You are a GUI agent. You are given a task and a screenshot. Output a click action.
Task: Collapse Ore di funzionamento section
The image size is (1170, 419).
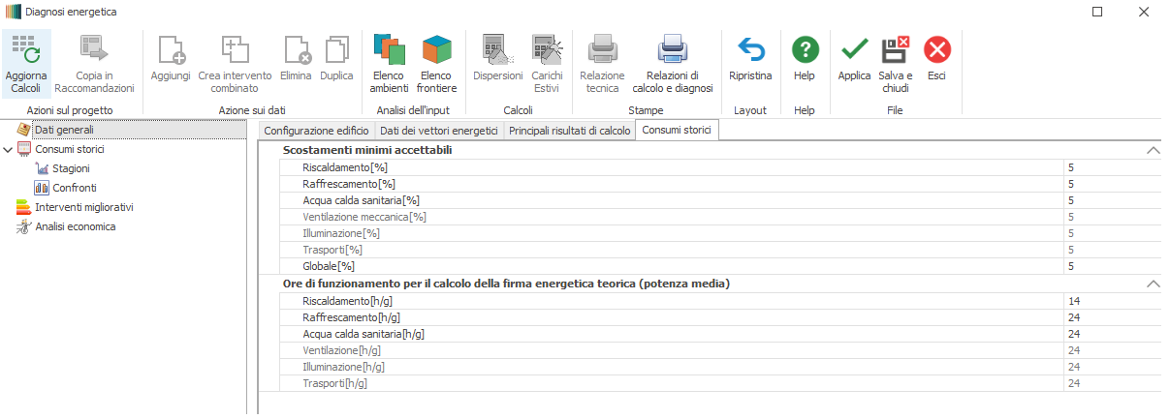[x=1153, y=284]
